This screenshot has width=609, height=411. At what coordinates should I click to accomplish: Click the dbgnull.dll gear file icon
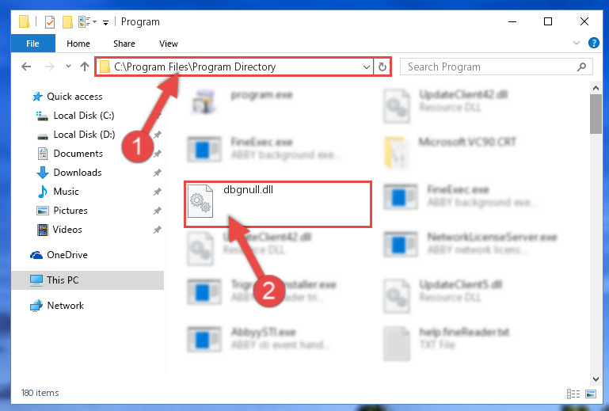click(x=200, y=201)
